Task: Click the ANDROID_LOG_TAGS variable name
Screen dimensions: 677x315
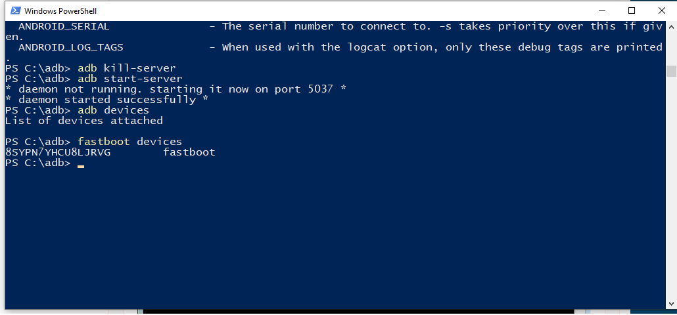Action: [x=70, y=47]
